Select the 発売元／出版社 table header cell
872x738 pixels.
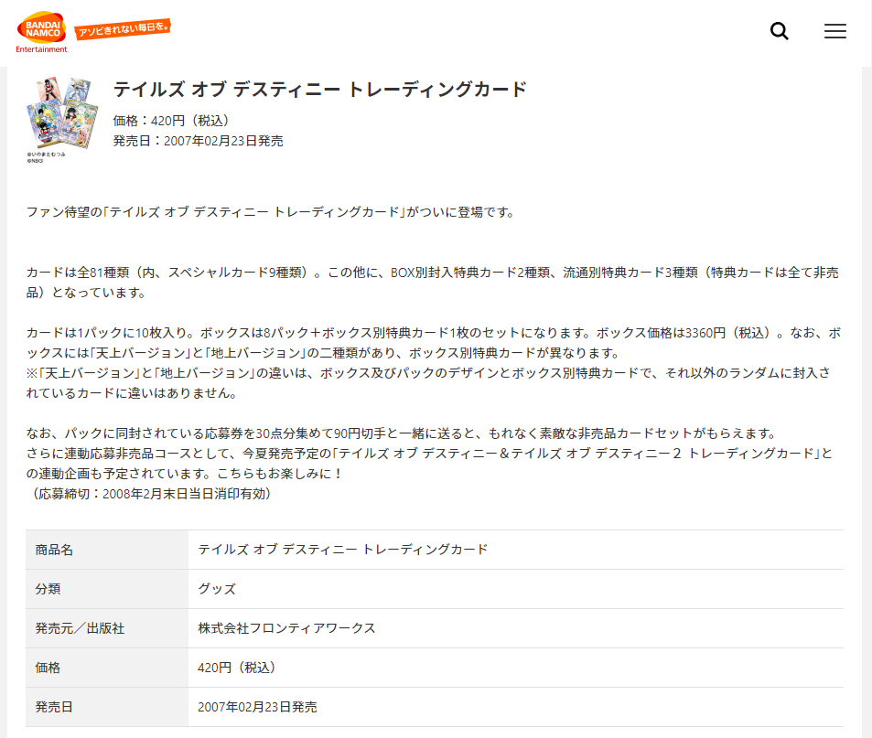[x=80, y=628]
